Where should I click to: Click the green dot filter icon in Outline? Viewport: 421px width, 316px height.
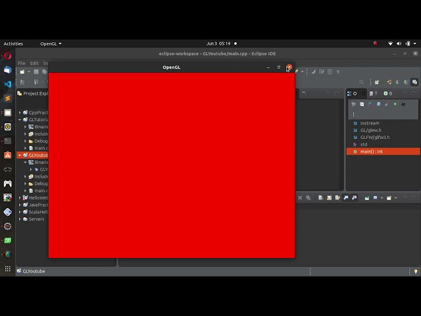(x=395, y=104)
